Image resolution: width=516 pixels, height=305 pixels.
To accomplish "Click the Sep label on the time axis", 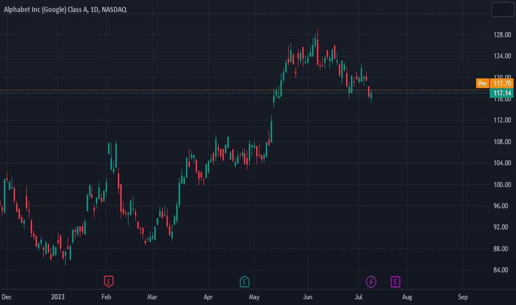I will (463, 297).
